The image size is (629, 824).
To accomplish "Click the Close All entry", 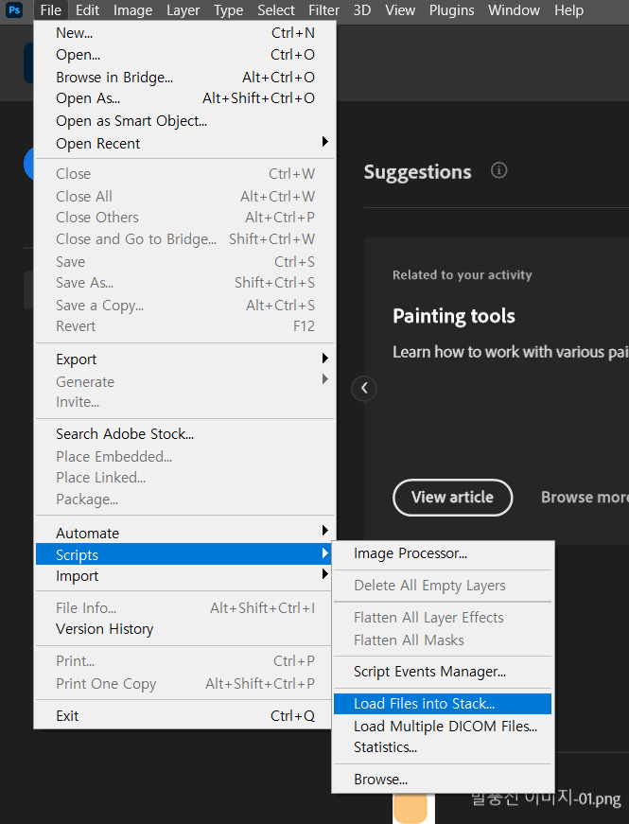I will 185,197.
